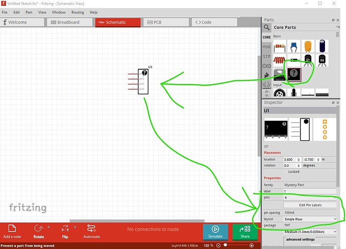Open the Part menu
This screenshot has height=249, width=346.
[29, 13]
